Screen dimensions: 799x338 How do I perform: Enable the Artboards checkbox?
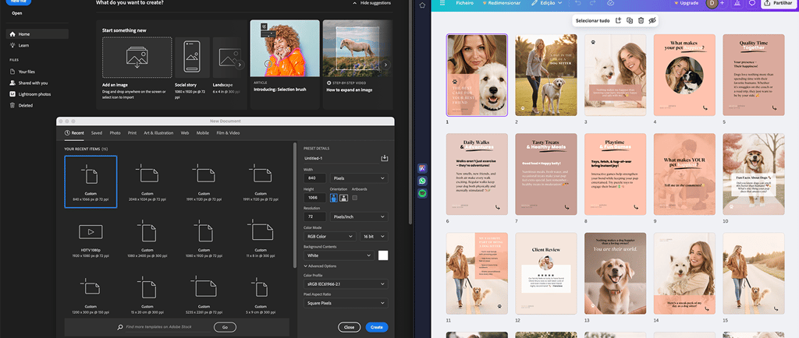click(x=355, y=198)
